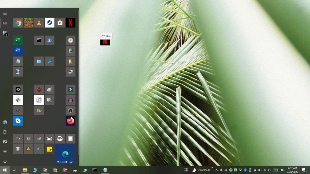
Task: Launch the Excel tile
Action: (x=18, y=40)
